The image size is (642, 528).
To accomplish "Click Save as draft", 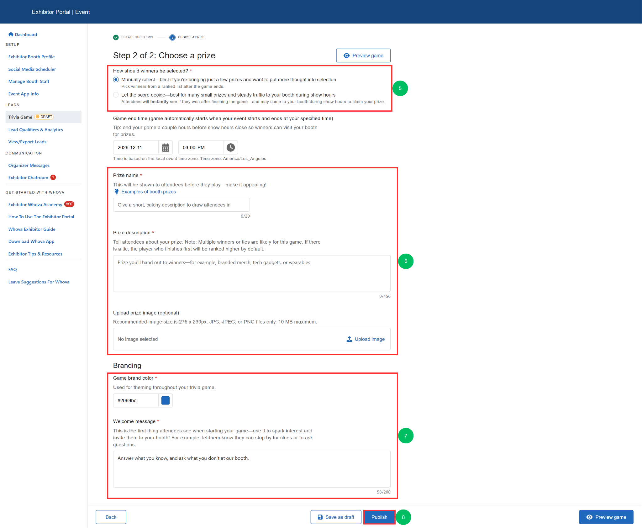I will (x=336, y=517).
